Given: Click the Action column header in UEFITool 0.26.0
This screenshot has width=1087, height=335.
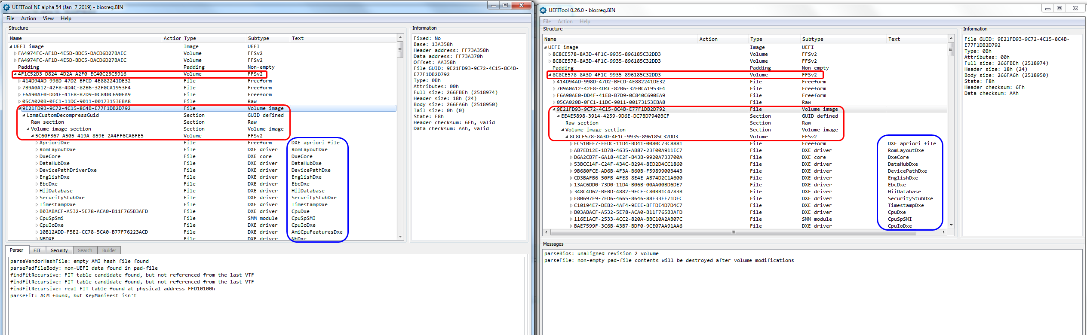Looking at the screenshot, I should 723,39.
